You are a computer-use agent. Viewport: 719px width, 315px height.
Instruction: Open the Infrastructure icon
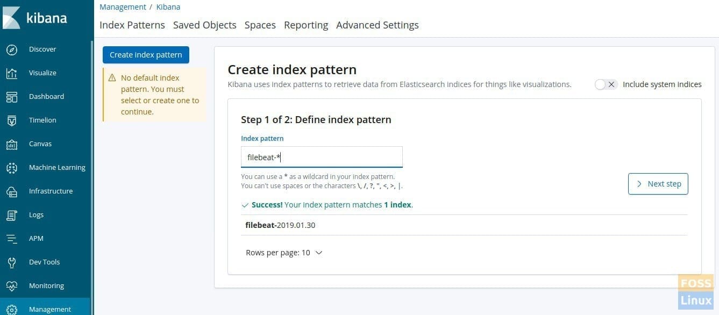tap(12, 191)
